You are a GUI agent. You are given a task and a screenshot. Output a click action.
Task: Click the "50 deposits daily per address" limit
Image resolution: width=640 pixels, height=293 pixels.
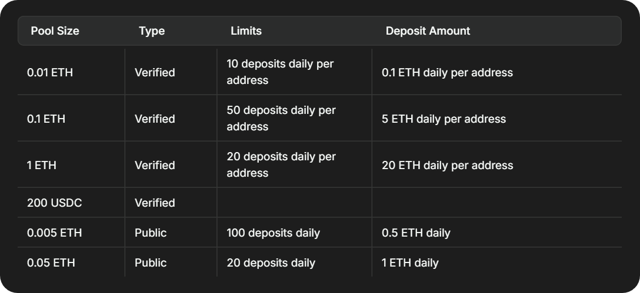(x=281, y=118)
